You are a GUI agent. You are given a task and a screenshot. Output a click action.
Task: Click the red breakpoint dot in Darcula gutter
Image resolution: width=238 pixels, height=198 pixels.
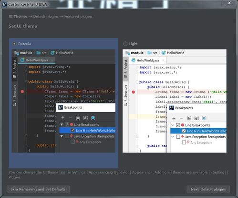pos(22,91)
